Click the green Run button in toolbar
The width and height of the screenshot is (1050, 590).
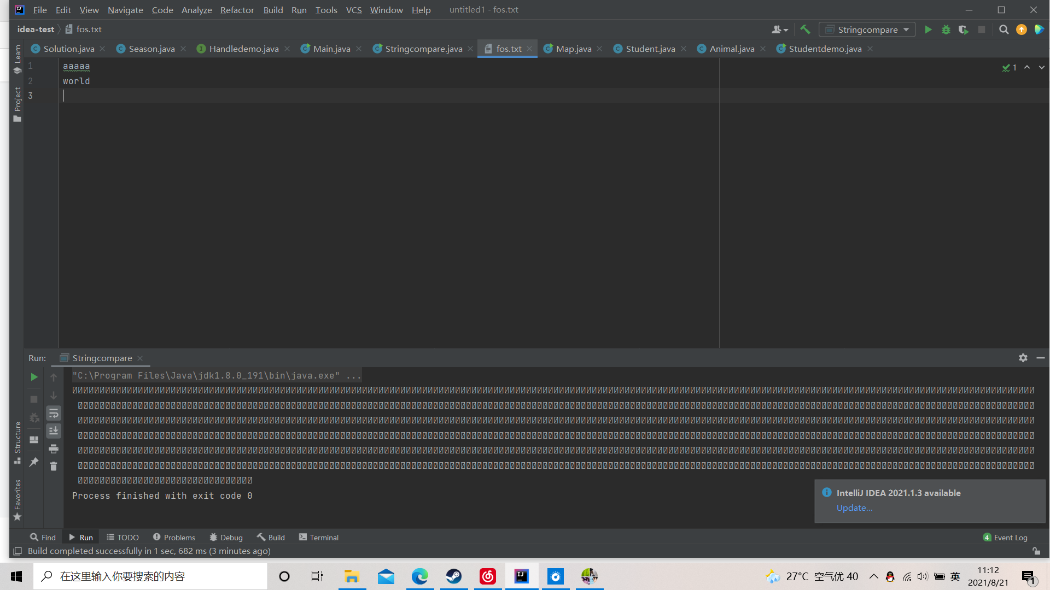928,29
